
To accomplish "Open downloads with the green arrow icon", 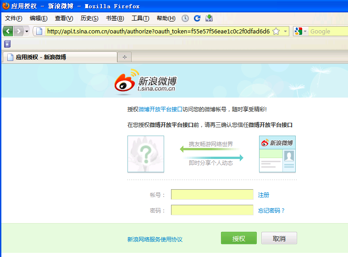I will (209, 18).
